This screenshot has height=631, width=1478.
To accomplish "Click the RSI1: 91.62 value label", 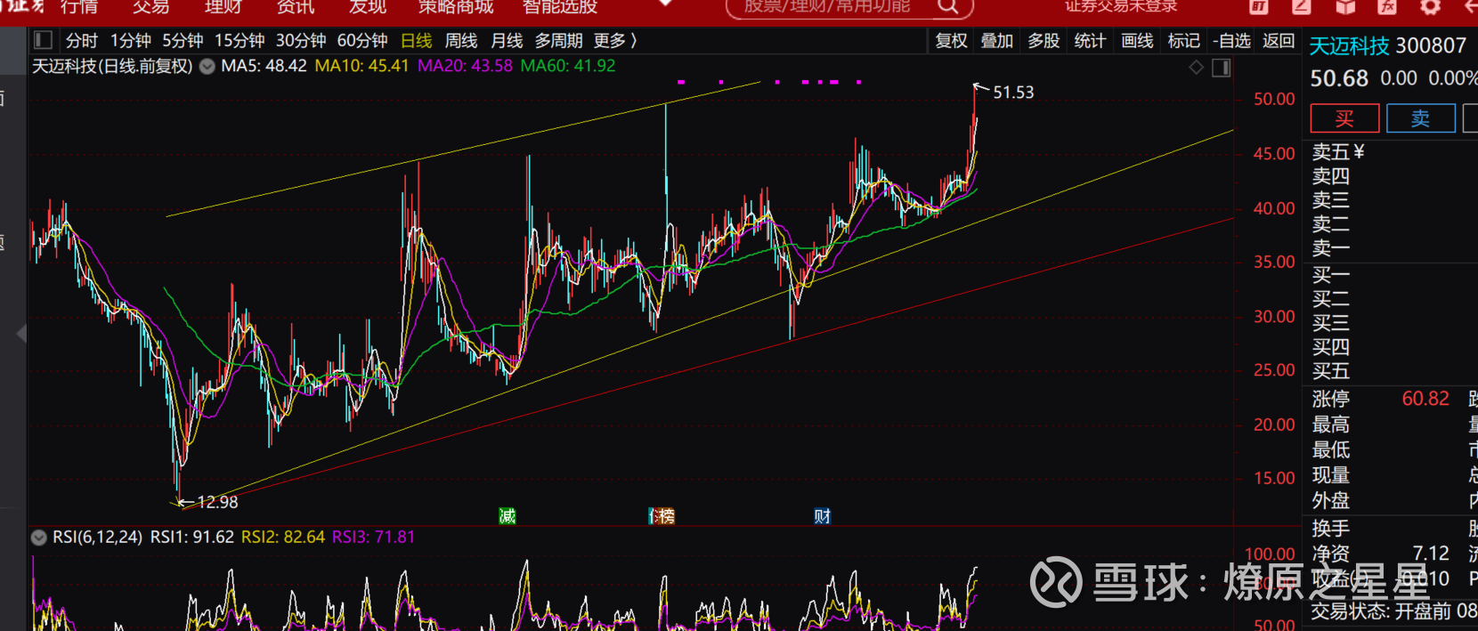I will click(x=192, y=538).
